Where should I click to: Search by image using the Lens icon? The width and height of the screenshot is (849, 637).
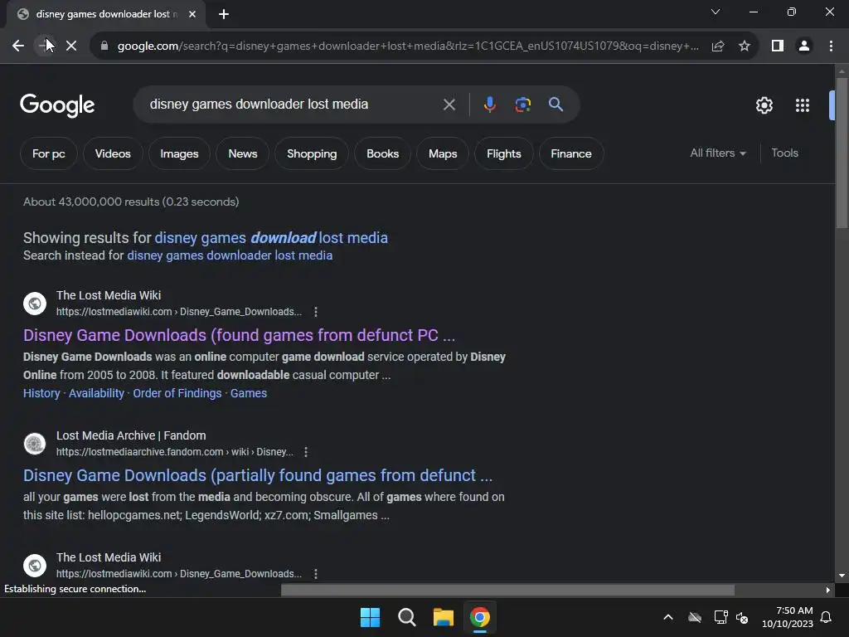[522, 105]
